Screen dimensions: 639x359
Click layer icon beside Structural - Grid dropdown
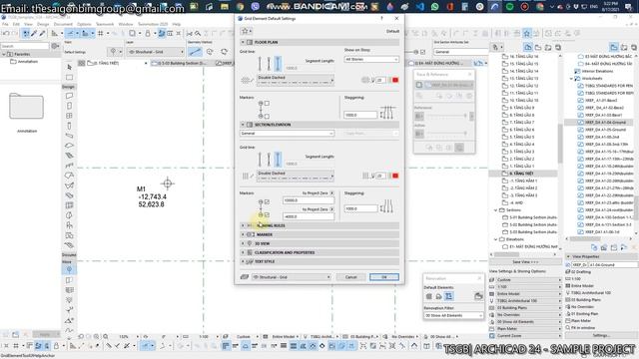point(245,277)
